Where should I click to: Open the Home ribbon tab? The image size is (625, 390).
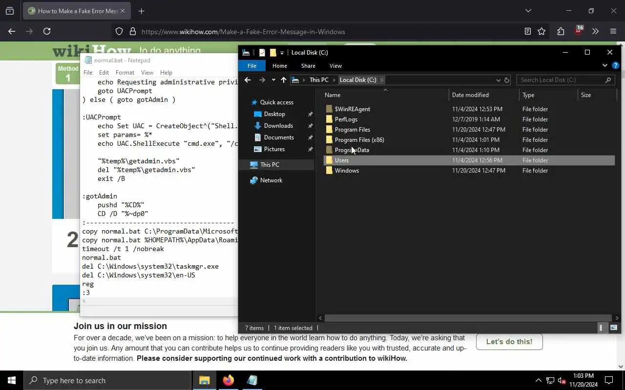[280, 66]
